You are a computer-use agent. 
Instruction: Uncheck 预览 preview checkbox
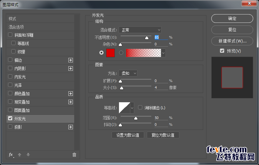pyautogui.click(x=222, y=51)
